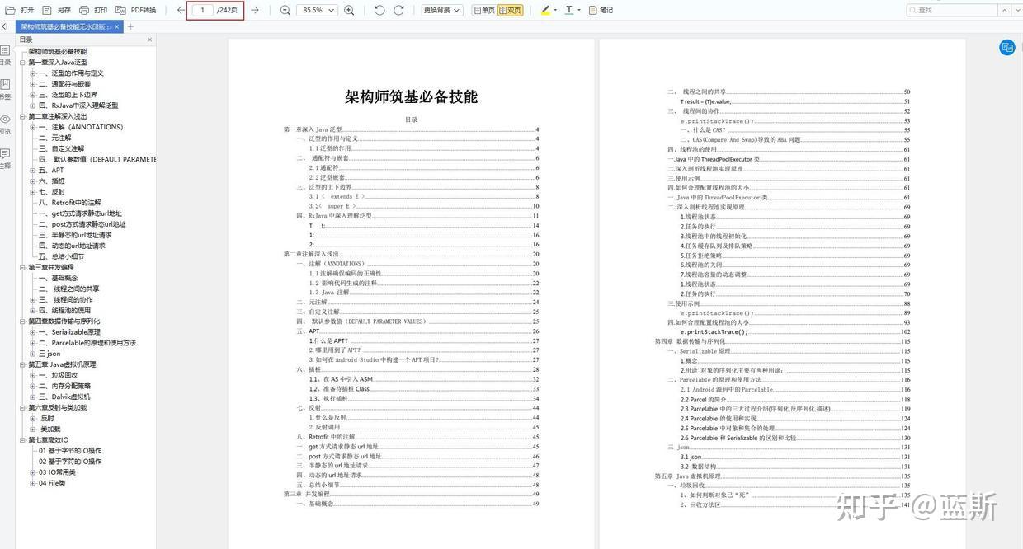This screenshot has width=1023, height=549.
Task: Click the blue floating translate icon
Action: 1007,47
